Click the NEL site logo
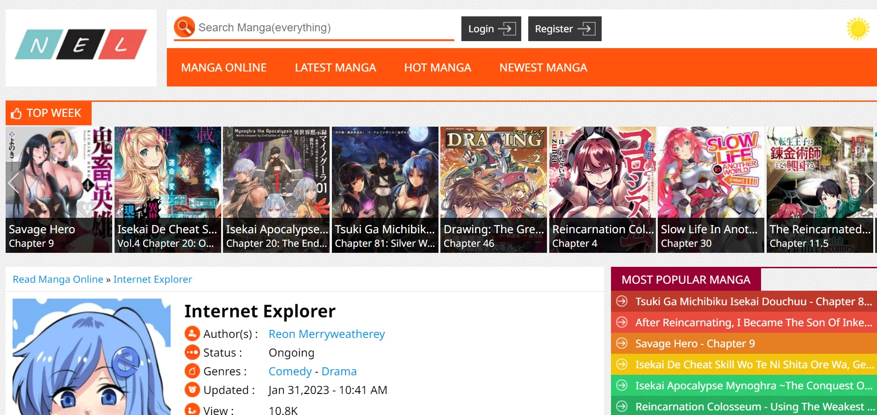The width and height of the screenshot is (877, 415). [x=81, y=45]
